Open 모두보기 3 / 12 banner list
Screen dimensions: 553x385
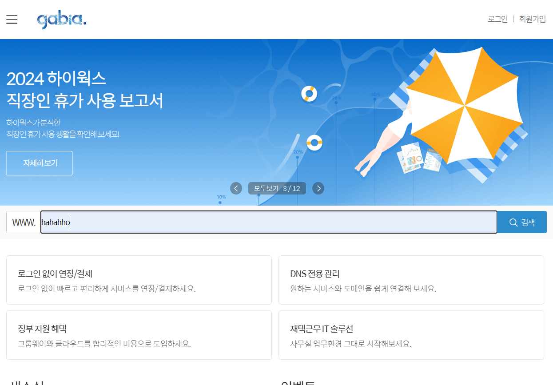(x=277, y=188)
